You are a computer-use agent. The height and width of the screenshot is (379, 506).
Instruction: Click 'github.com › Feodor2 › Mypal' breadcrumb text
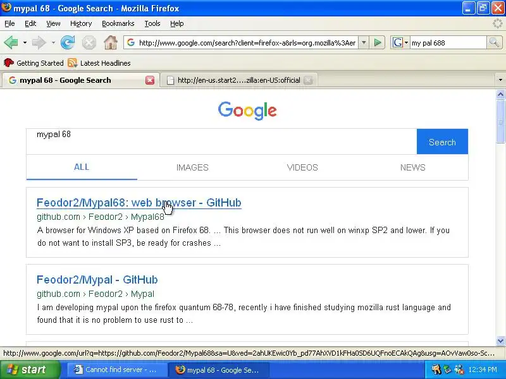(96, 294)
